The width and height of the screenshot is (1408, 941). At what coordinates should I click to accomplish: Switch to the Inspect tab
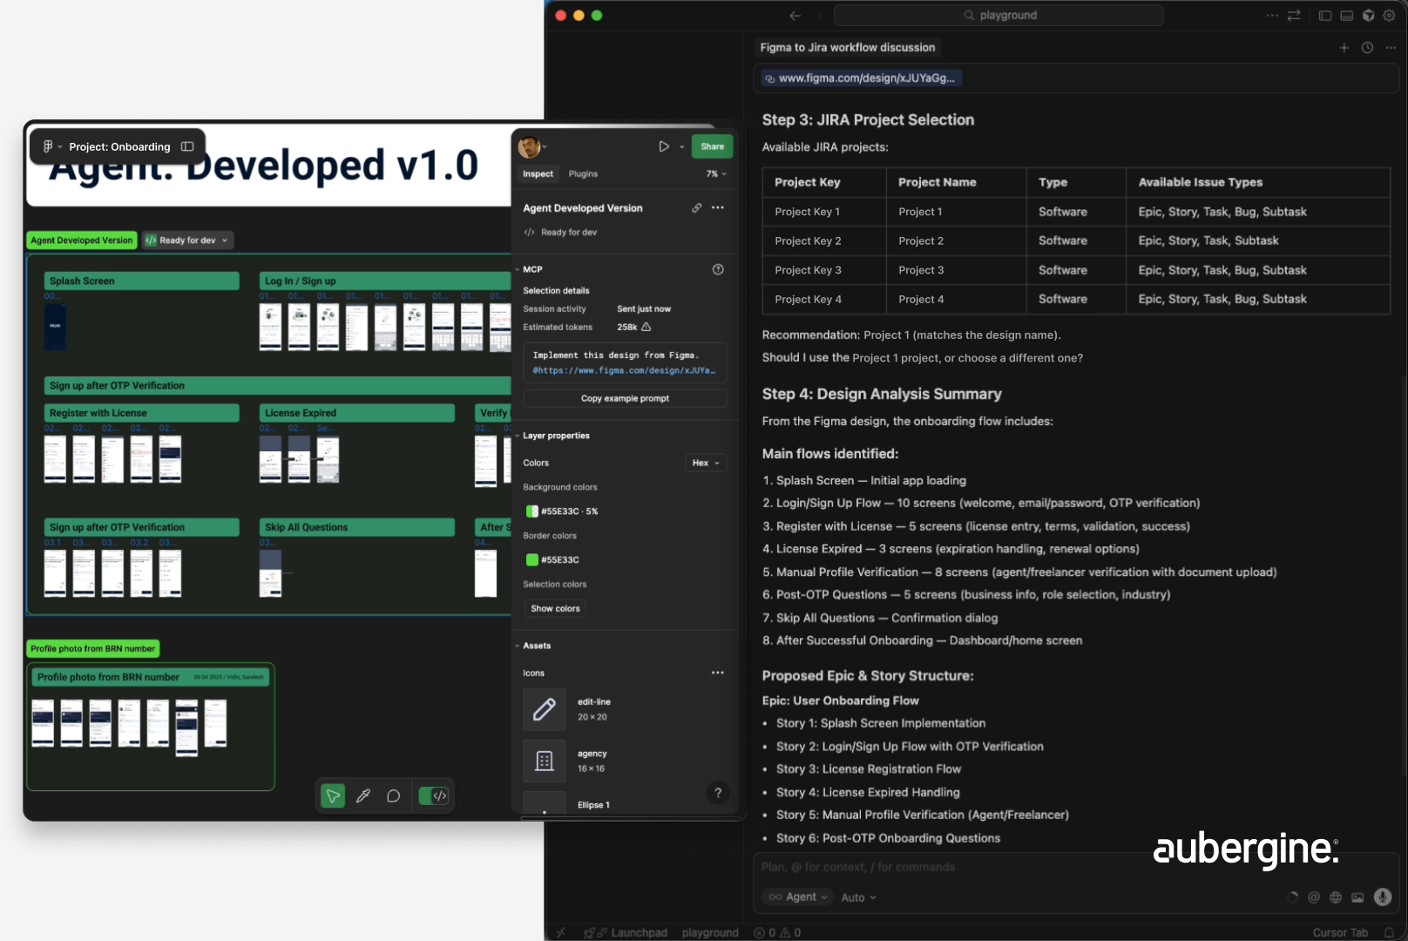point(538,174)
